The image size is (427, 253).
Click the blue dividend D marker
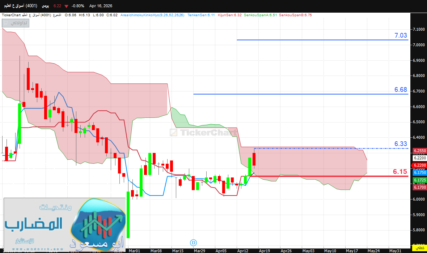click(194, 242)
